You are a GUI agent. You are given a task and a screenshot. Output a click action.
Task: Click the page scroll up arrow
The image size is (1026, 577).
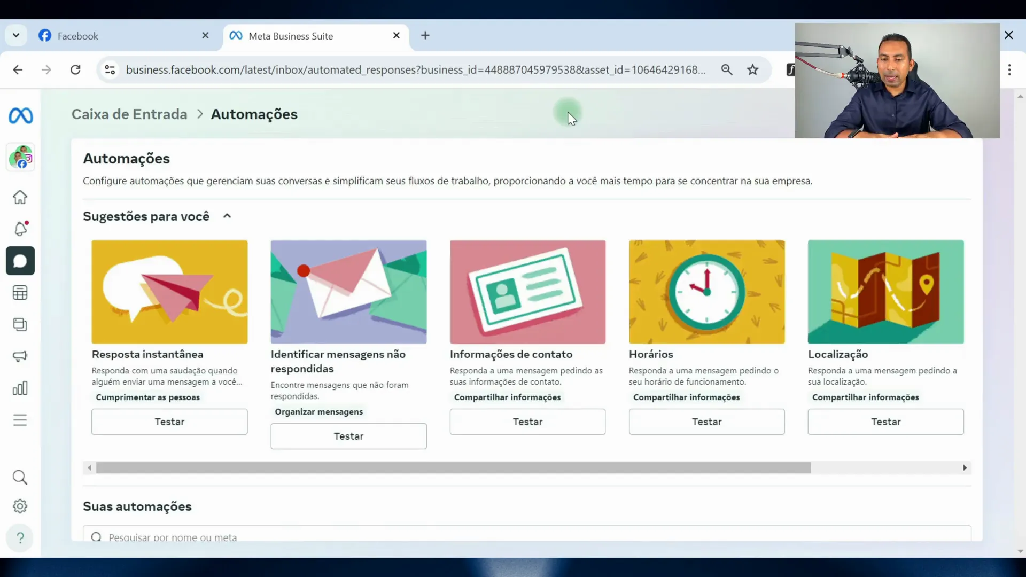(1020, 97)
